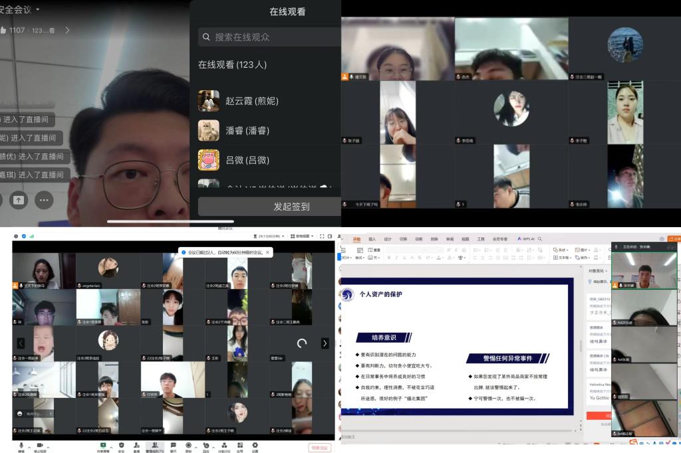681x453 pixels.
Task: Open the 文本框 text box dropdown
Action: point(563,258)
